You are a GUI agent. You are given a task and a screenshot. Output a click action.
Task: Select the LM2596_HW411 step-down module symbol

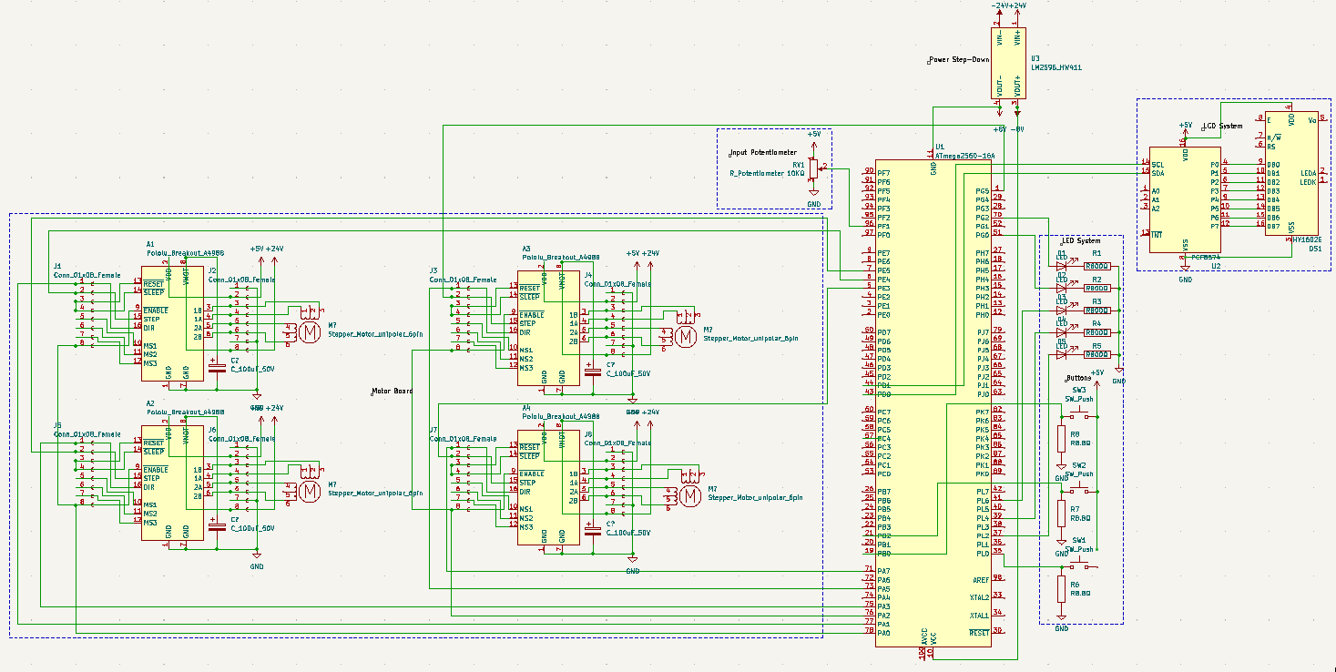[1009, 62]
